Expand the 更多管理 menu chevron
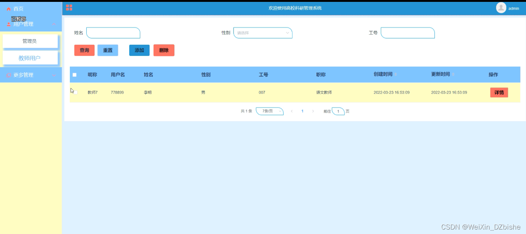This screenshot has height=234, width=526. pos(54,75)
